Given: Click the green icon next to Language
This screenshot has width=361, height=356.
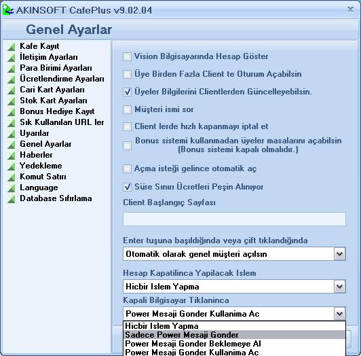Looking at the screenshot, I should point(12,188).
